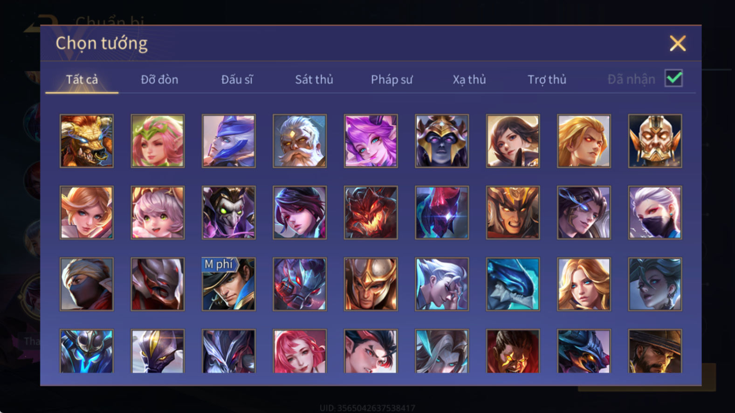Pick the hero labeled M phí
This screenshot has width=735, height=413.
pyautogui.click(x=229, y=284)
